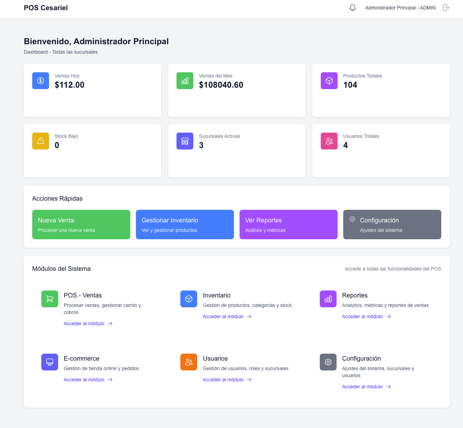Select the Usuarios module people icon

coord(188,362)
